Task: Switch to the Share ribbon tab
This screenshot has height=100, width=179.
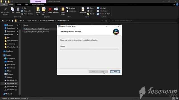Action: [x=19, y=4]
